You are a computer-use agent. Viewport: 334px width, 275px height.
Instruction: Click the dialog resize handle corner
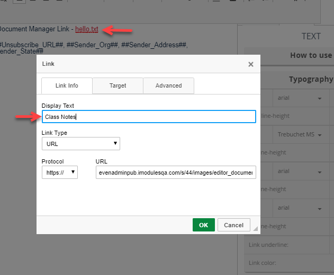coord(256,230)
